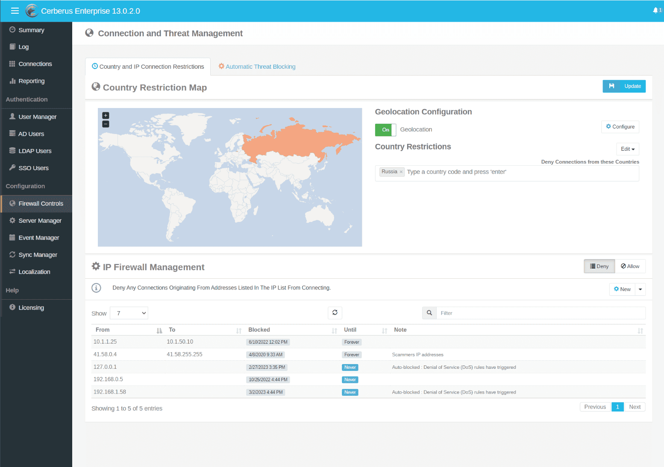Switch IP list to Deny mode
Viewport: 664px width, 467px height.
(599, 266)
